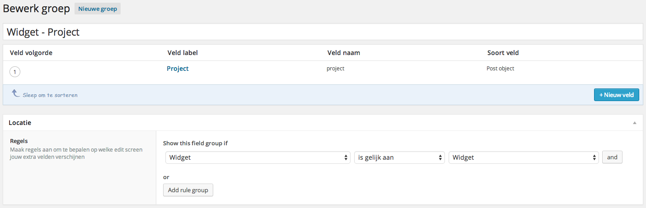Open the first Widget parameter dropdown
Viewport: 646px width, 208px height.
click(x=257, y=157)
